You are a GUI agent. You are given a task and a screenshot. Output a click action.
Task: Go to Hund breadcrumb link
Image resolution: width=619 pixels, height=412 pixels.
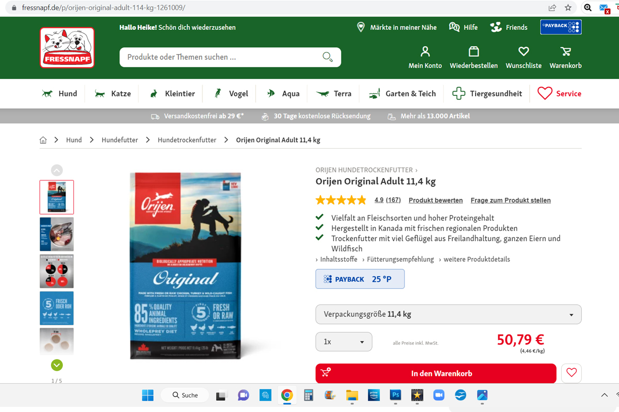click(74, 140)
